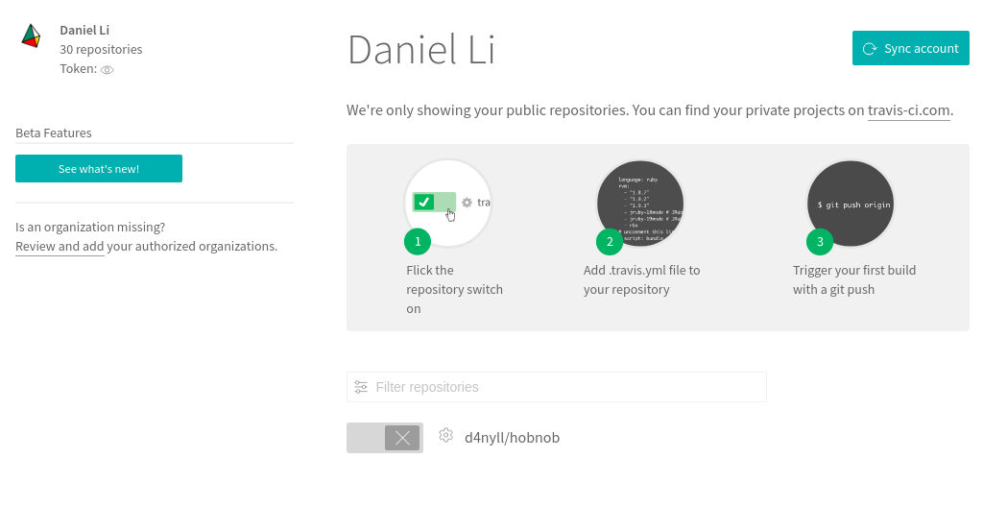Click the sync arrows icon
The height and width of the screenshot is (531, 983).
(x=869, y=49)
